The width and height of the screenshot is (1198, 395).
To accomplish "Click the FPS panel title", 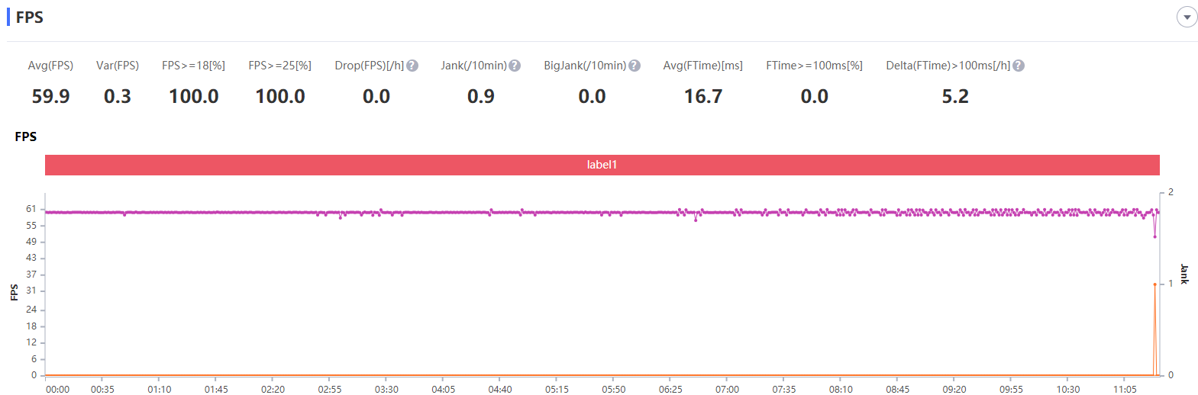I will click(30, 17).
